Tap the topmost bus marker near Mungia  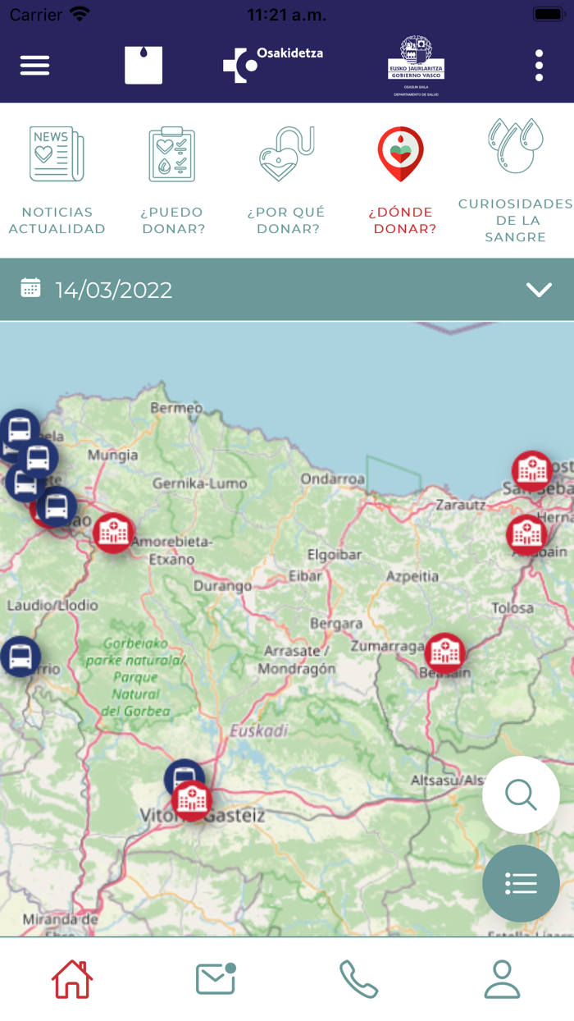pos(19,429)
